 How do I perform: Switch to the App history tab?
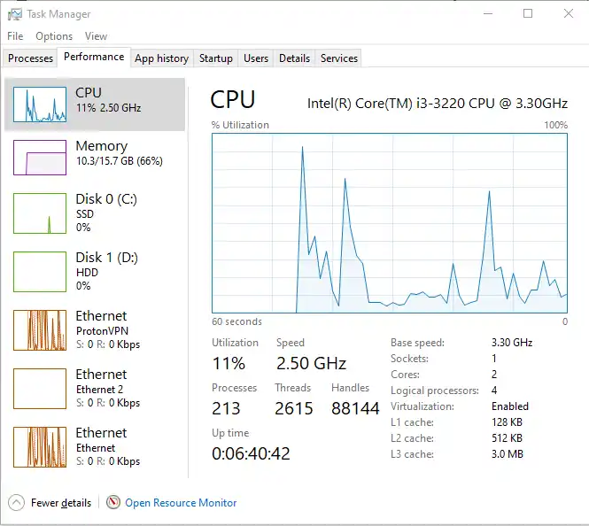pyautogui.click(x=161, y=58)
